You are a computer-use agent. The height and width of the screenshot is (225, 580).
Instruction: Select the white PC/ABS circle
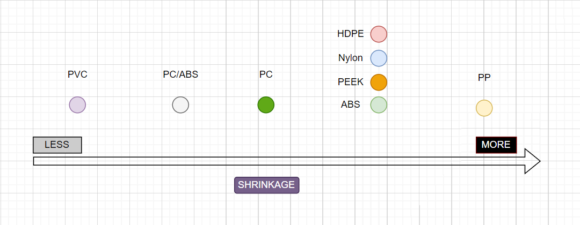click(x=180, y=105)
